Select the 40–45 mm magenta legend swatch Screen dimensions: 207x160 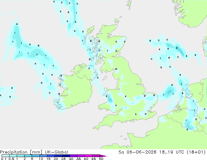pyautogui.click(x=88, y=156)
